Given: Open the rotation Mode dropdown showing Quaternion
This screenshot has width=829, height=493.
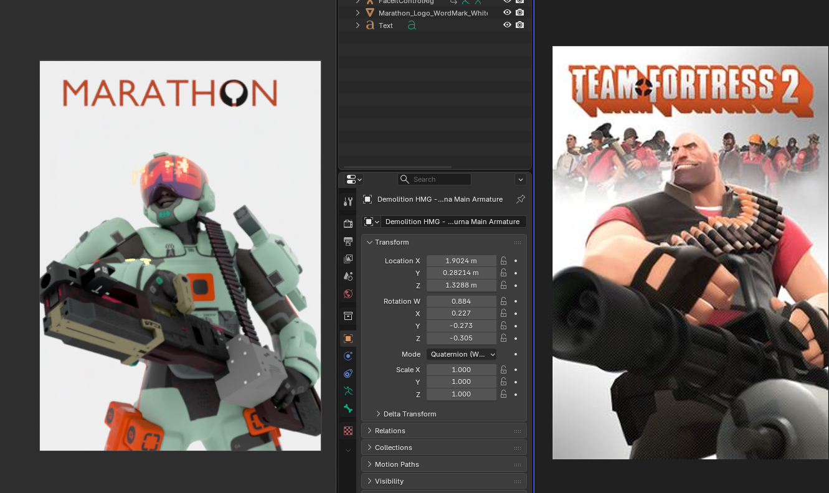Looking at the screenshot, I should (462, 354).
